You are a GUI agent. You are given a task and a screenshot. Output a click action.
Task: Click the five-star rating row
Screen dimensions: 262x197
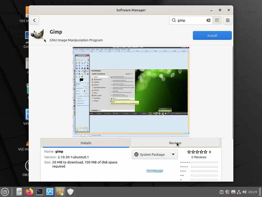[x=197, y=152]
